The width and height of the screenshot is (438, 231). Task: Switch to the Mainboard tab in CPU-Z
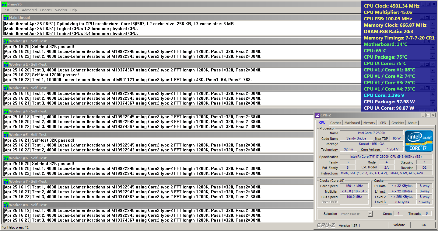tap(352, 123)
